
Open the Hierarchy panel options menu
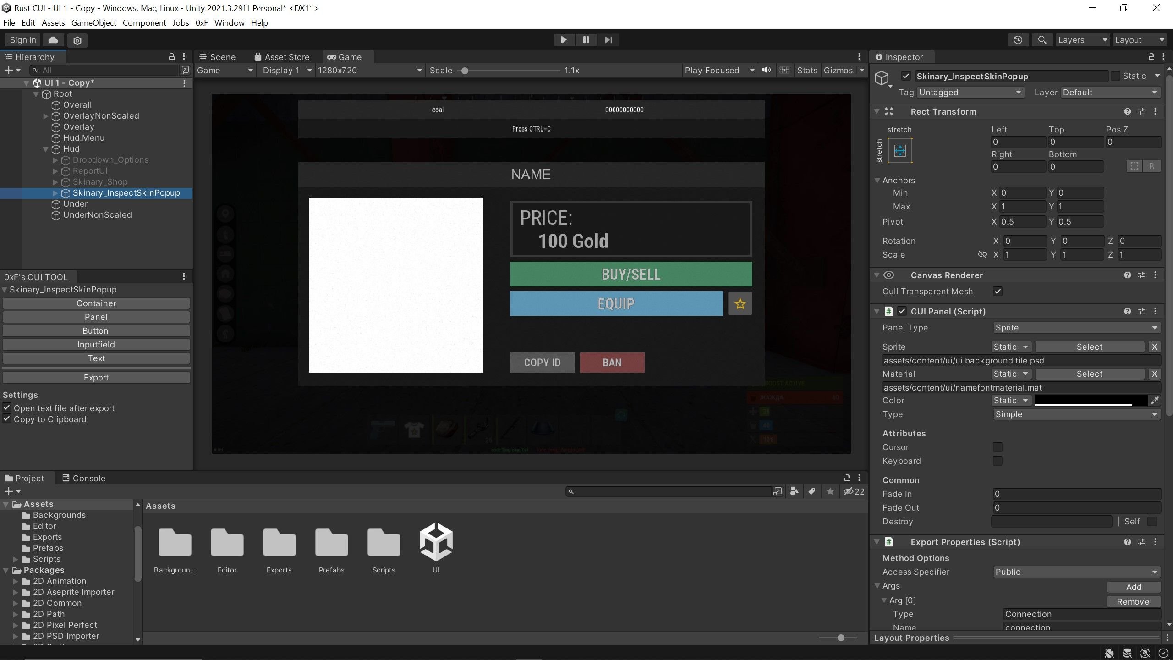tap(184, 56)
